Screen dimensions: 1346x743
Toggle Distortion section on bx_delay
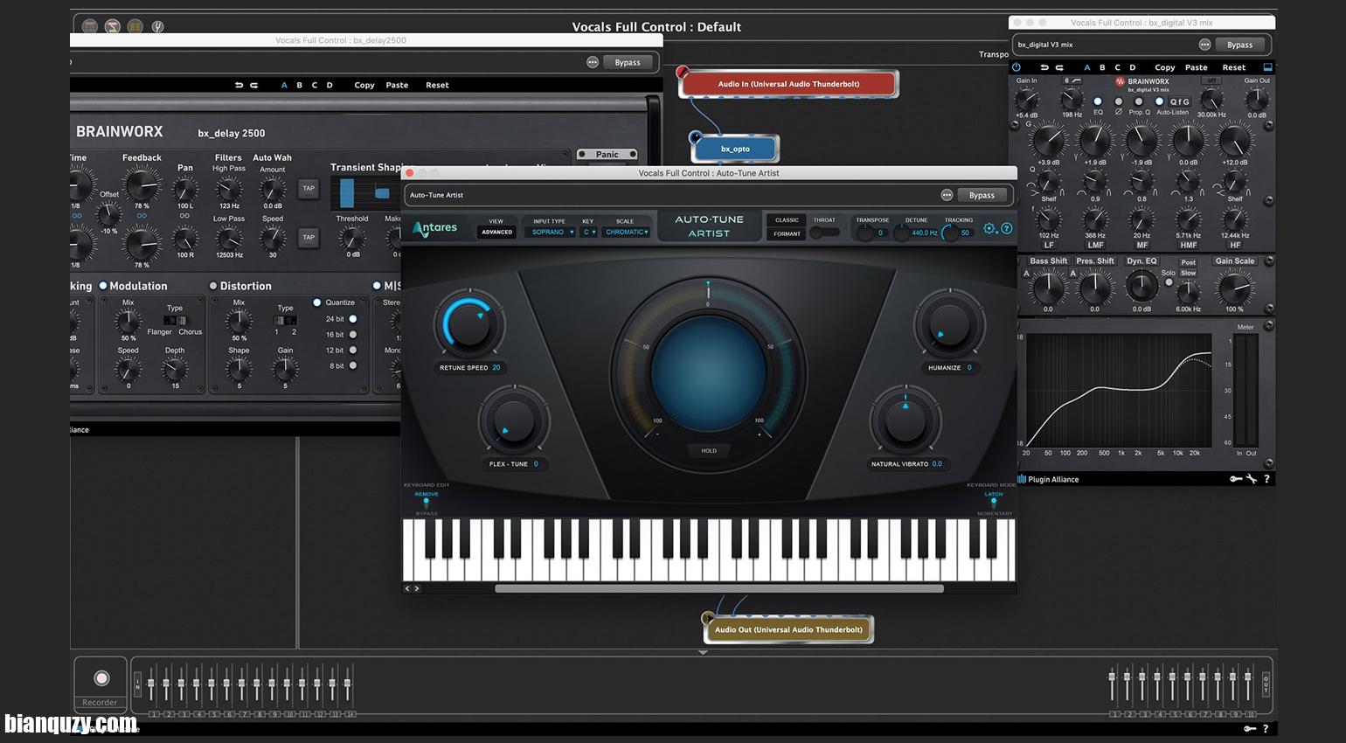tap(213, 286)
